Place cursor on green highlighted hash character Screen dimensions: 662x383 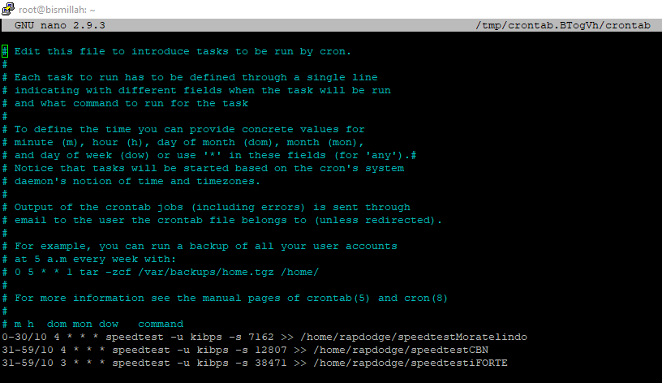pyautogui.click(x=5, y=51)
